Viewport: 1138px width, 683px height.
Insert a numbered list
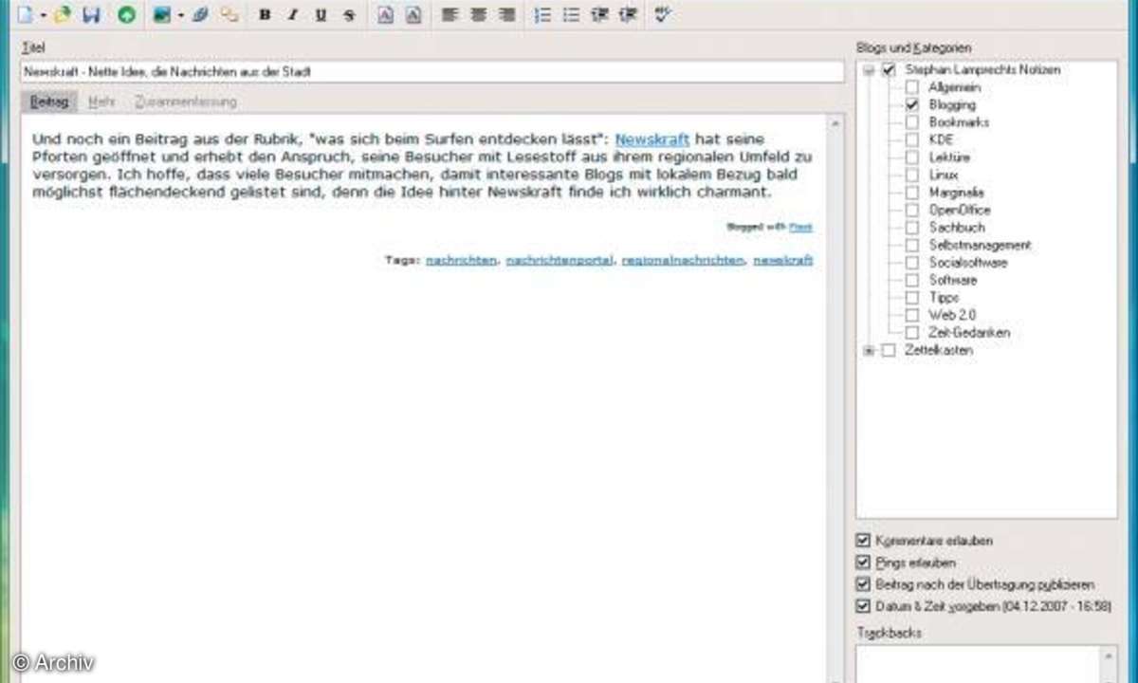click(x=541, y=15)
